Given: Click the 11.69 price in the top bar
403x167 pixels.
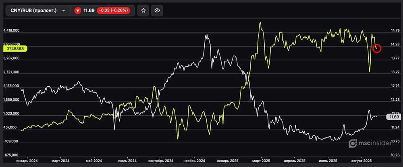Looking at the screenshot, I should (x=89, y=11).
